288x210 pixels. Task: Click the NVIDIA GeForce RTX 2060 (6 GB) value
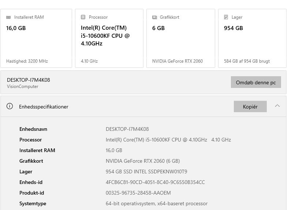coord(142,161)
